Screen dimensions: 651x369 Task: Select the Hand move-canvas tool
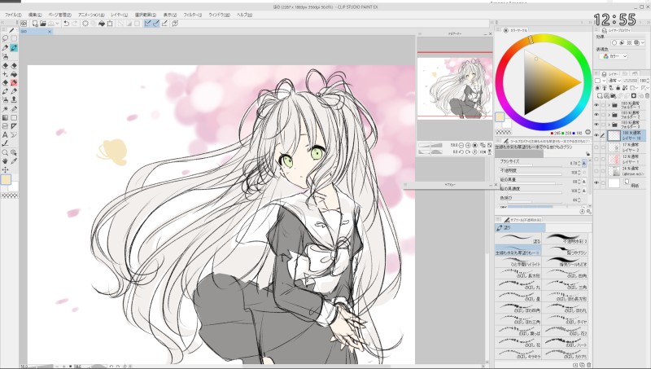point(5,161)
